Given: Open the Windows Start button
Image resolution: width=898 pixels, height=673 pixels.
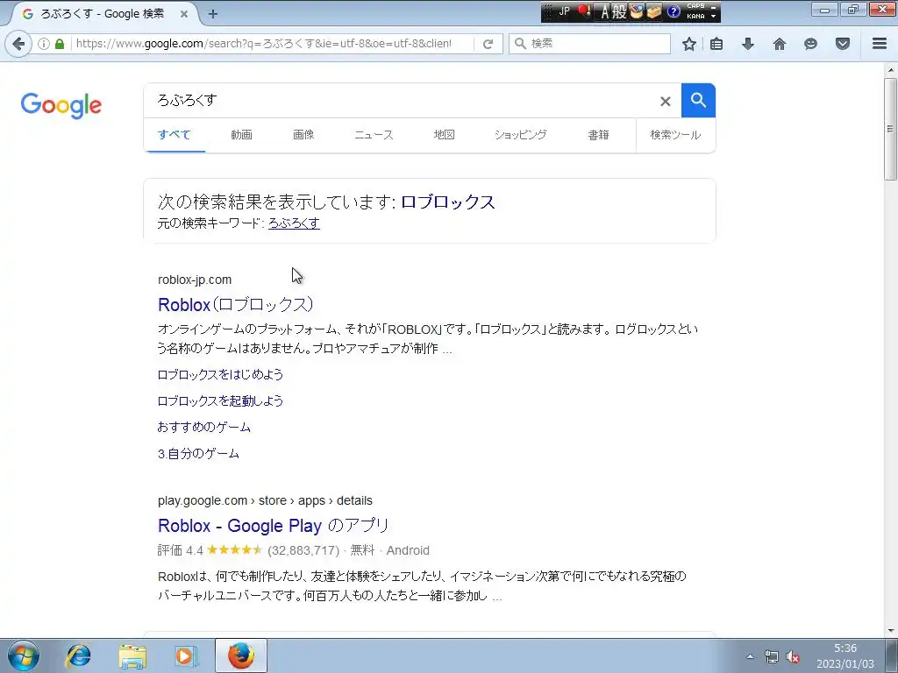Looking at the screenshot, I should coord(24,655).
